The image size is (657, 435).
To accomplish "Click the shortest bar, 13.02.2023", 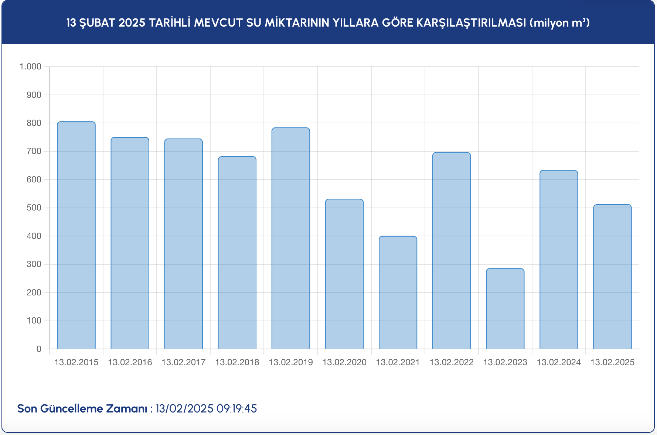I will tap(505, 309).
